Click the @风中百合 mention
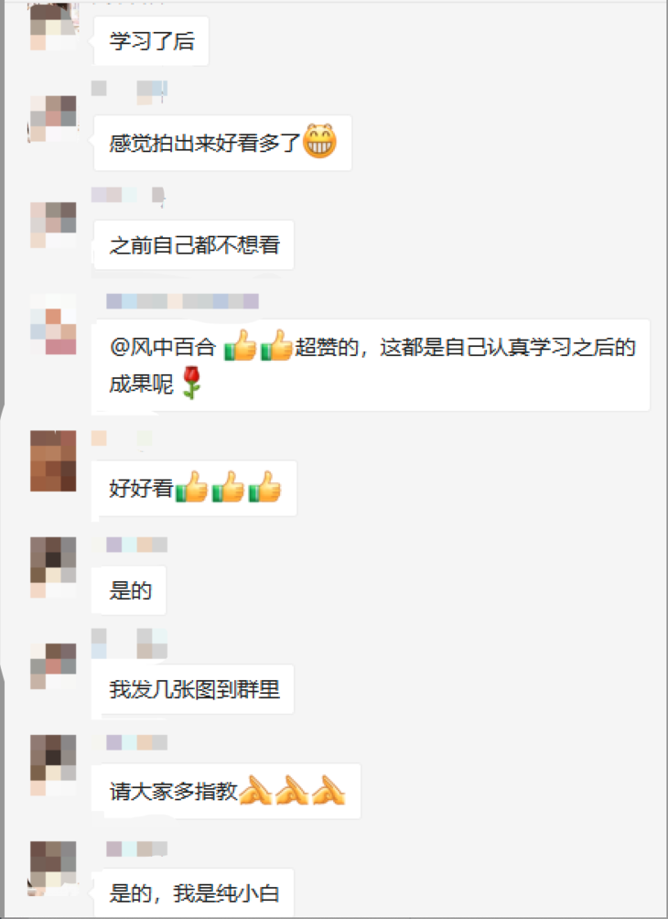The height and width of the screenshot is (919, 668). [163, 348]
